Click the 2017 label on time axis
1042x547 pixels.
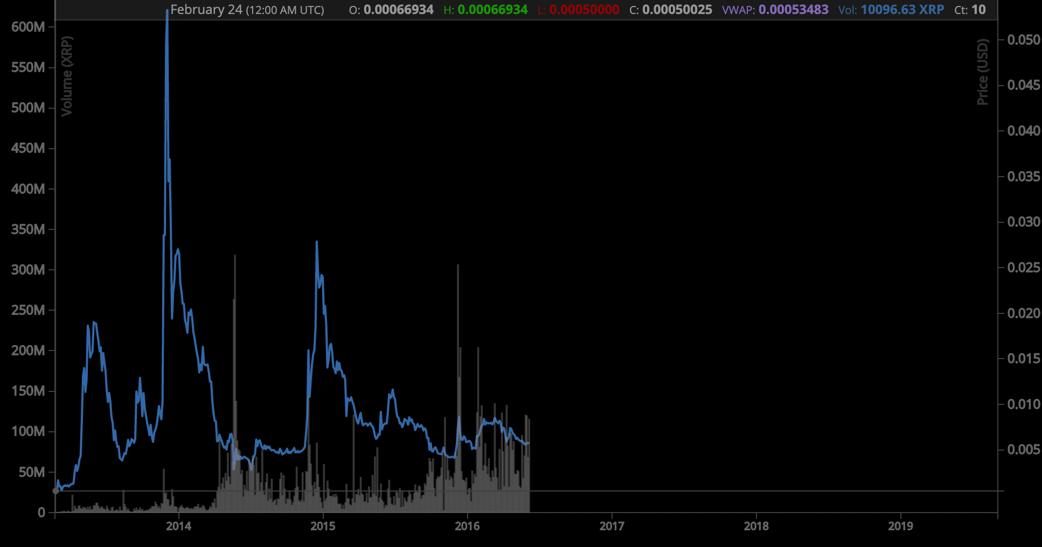click(x=612, y=526)
